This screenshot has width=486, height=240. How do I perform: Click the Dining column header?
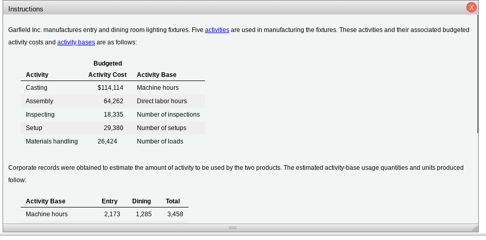click(142, 201)
